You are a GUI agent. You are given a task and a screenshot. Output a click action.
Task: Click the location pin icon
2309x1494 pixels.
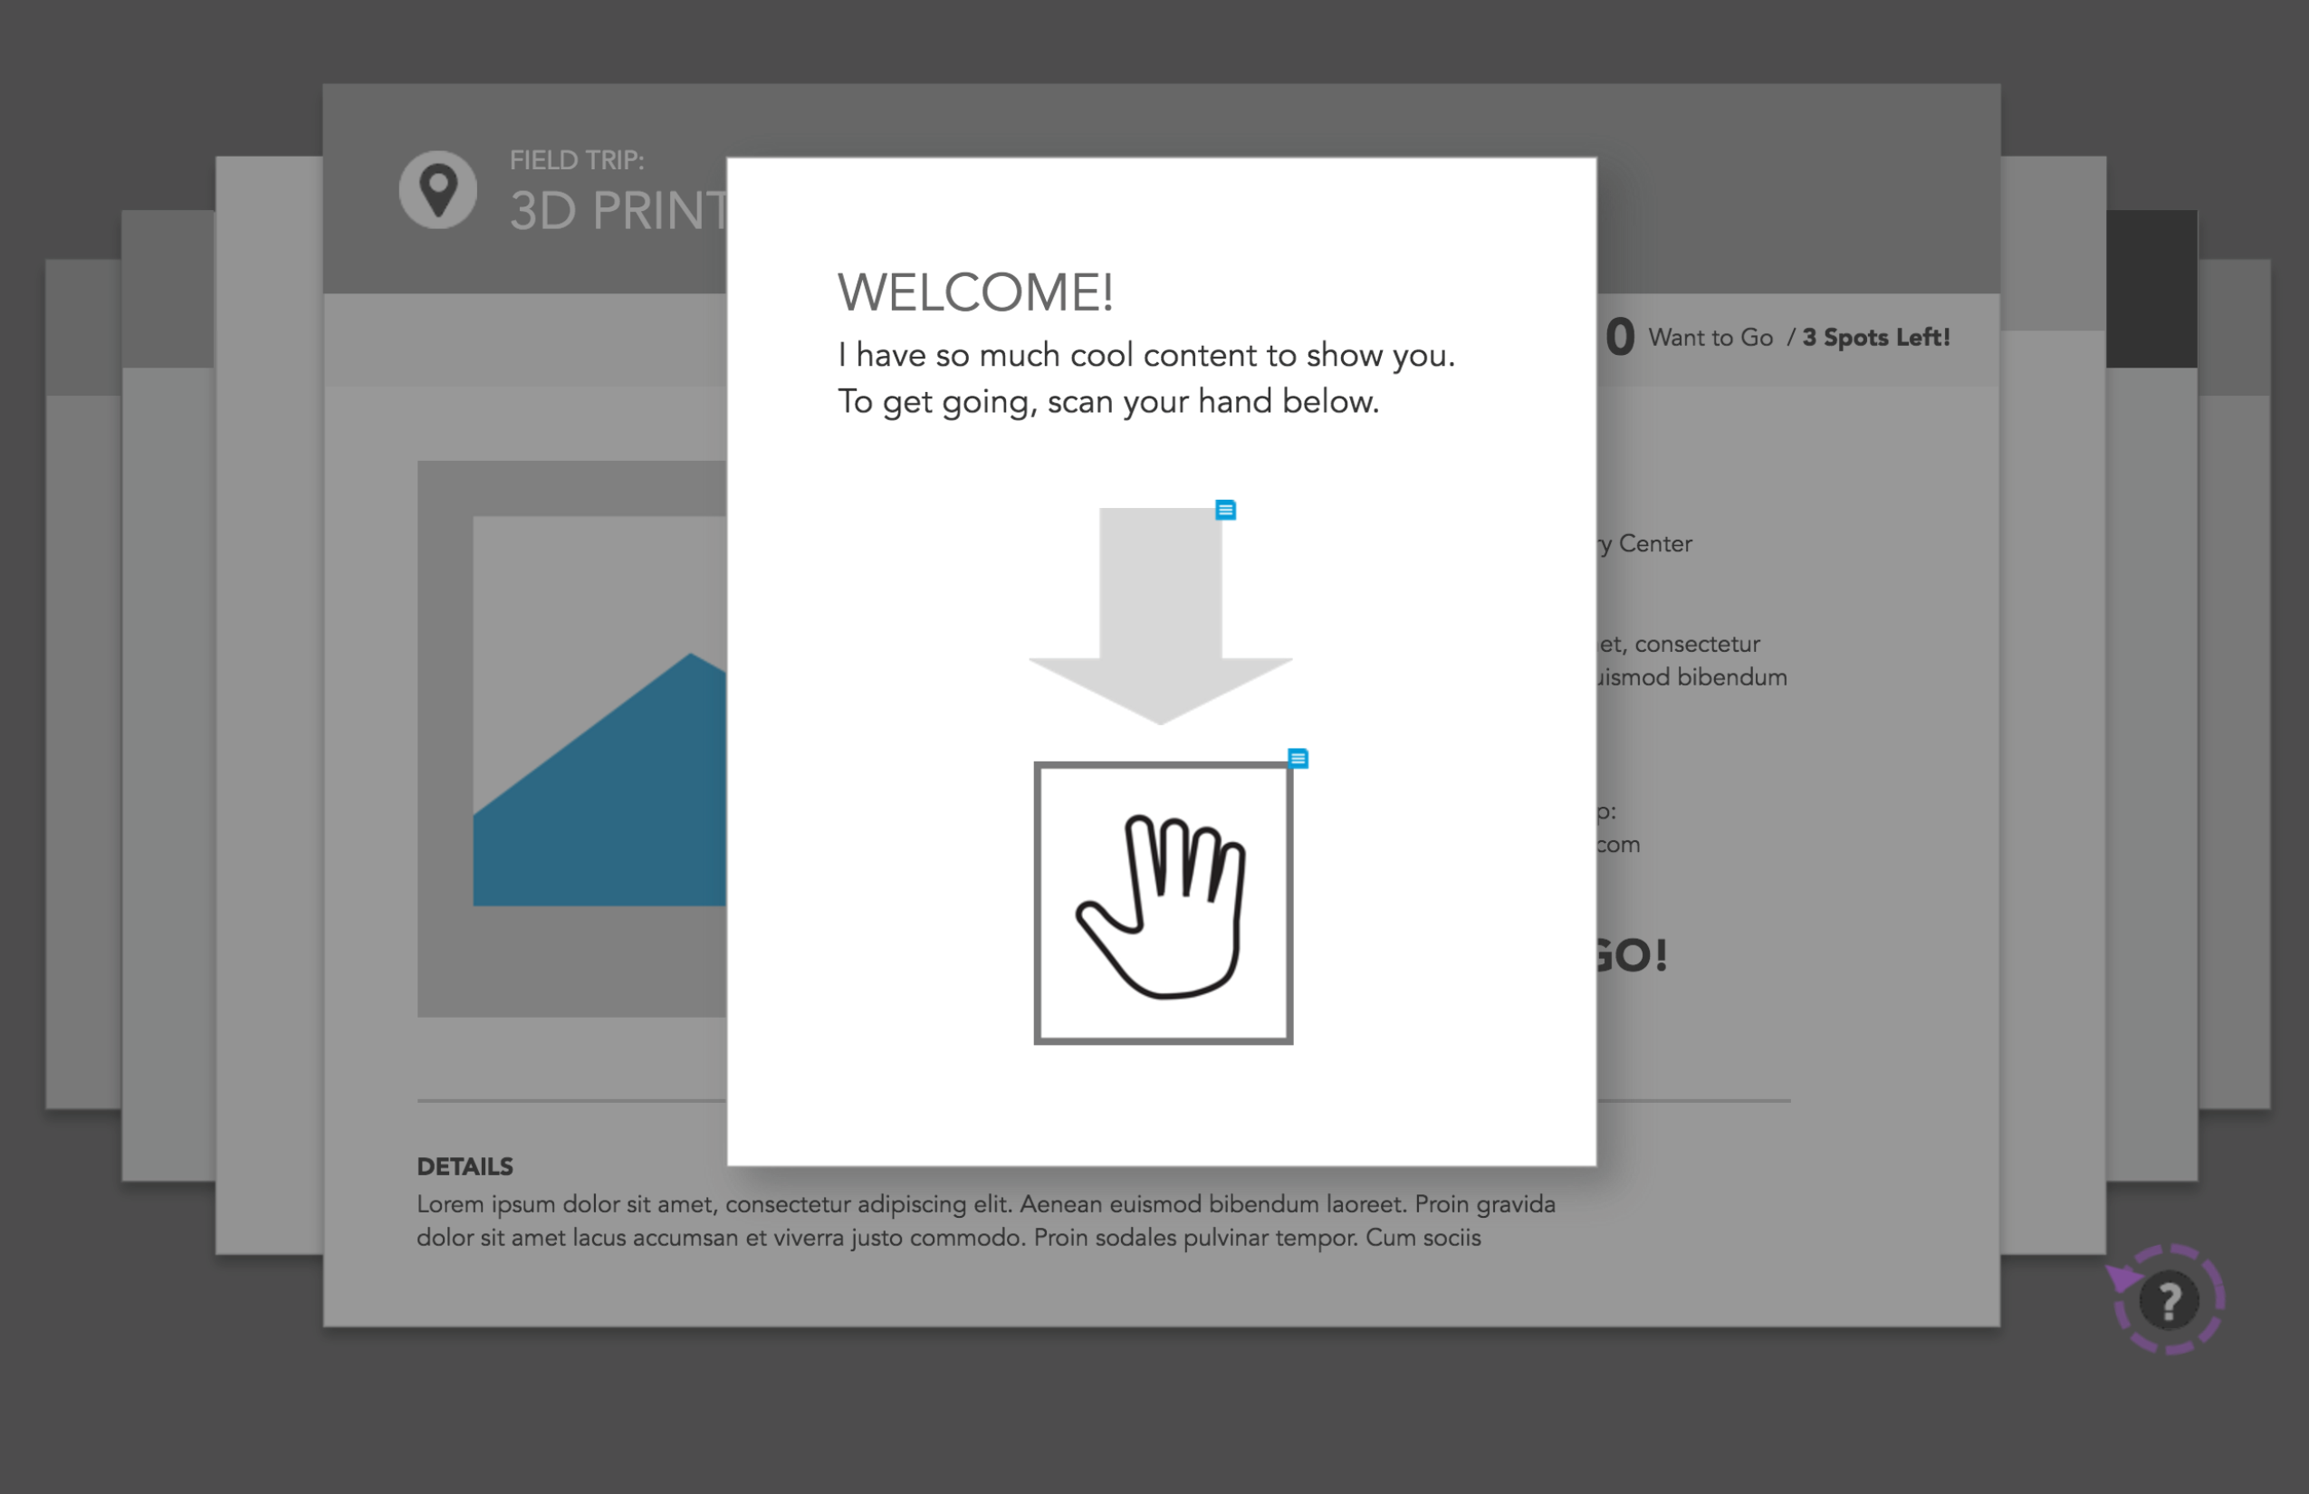tap(437, 189)
